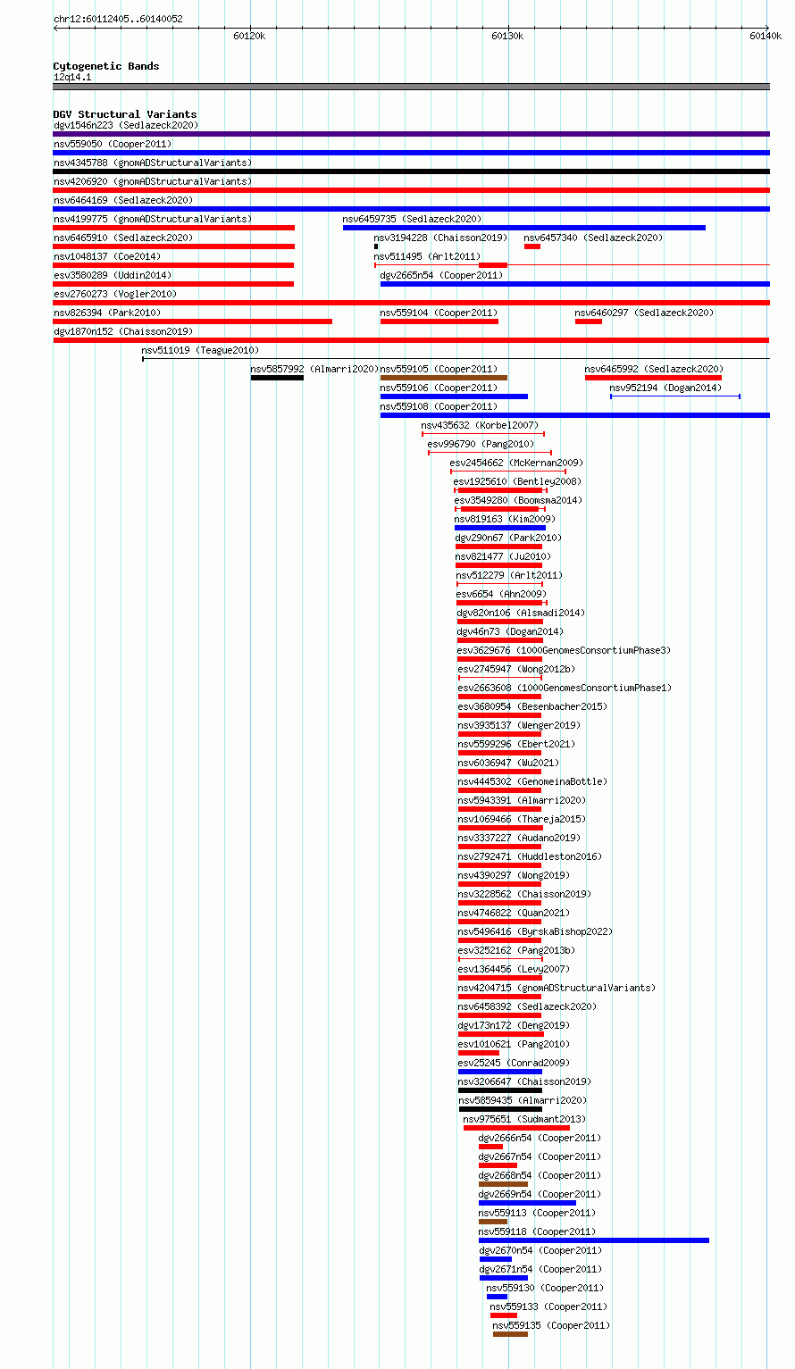Select nsv6460297 (Sedlazeck2020) variant label
The width and height of the screenshot is (795, 1369).
644,313
